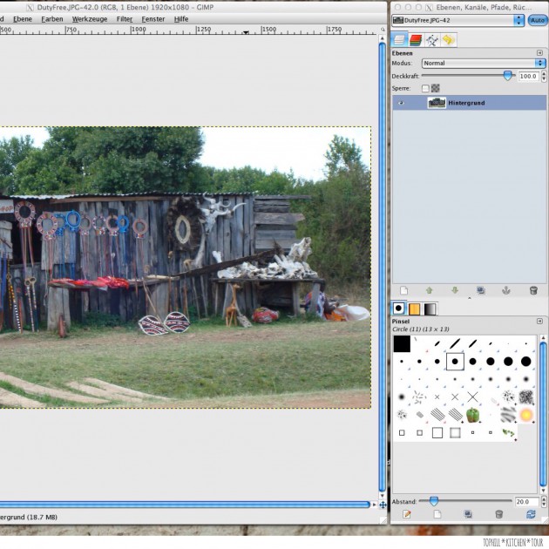Select the large black square brush

point(402,343)
